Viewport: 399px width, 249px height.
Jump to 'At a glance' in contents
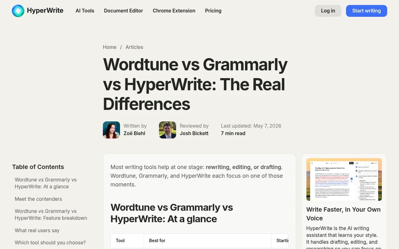(x=46, y=183)
